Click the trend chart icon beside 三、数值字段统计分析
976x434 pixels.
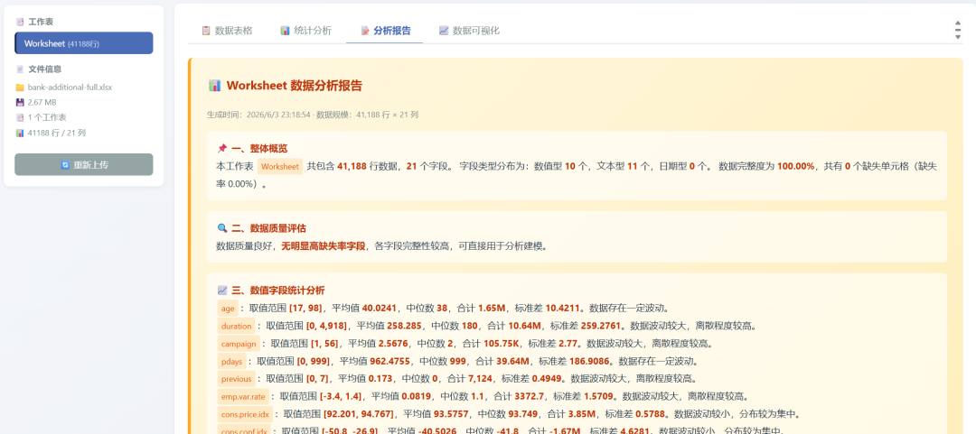(221, 291)
